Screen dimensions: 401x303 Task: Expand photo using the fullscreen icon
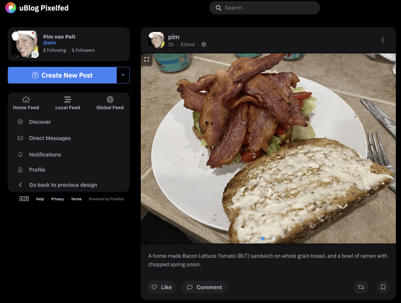pos(147,59)
